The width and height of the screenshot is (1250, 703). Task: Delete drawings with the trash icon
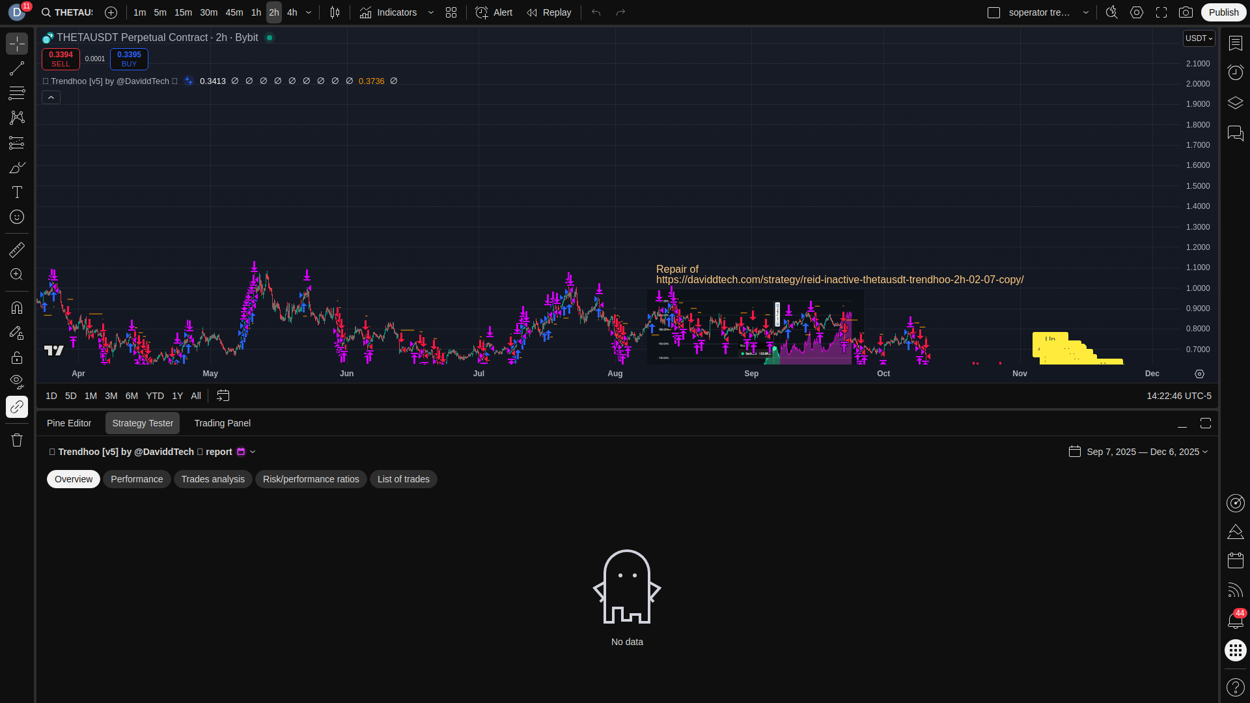tap(17, 440)
